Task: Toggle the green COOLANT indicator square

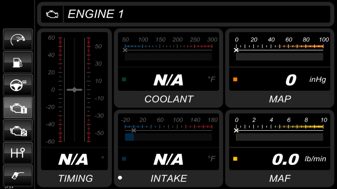Action: pyautogui.click(x=124, y=79)
